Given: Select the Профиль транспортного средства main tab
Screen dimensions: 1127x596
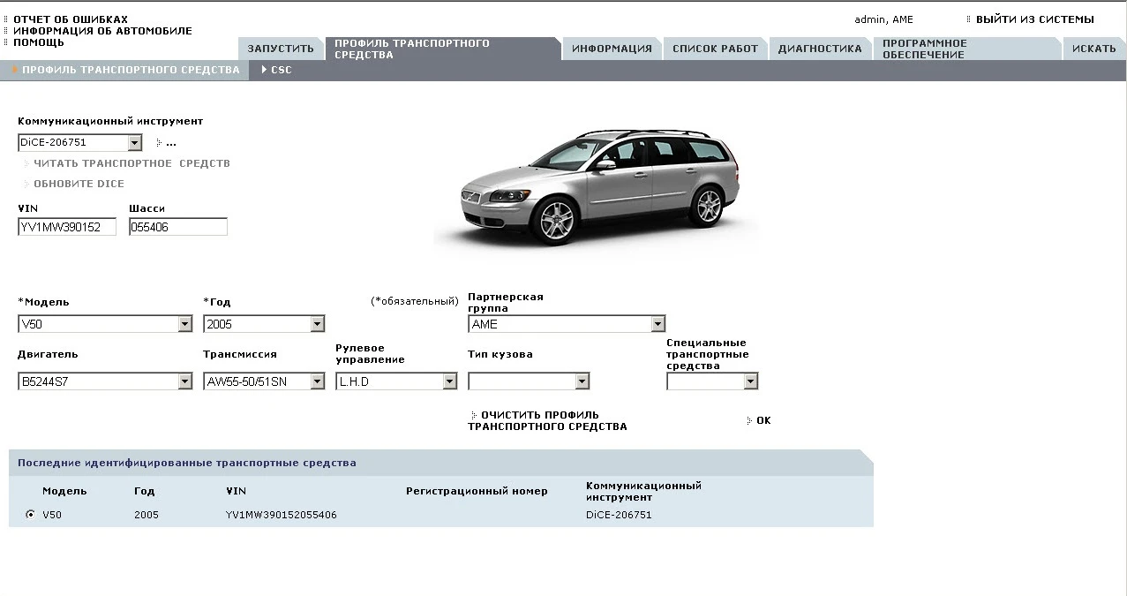Looking at the screenshot, I should 443,49.
